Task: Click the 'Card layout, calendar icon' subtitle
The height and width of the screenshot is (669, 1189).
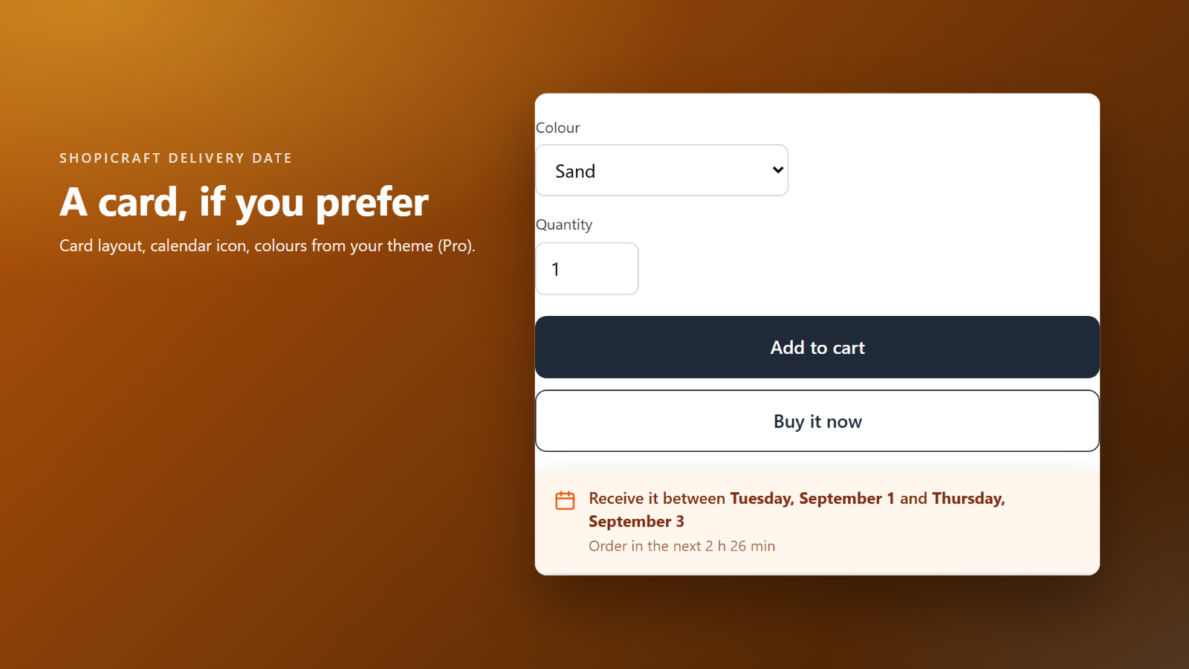Action: click(x=268, y=245)
